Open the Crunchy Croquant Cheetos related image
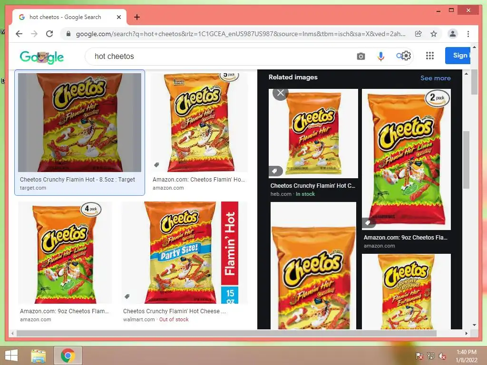 [406, 291]
